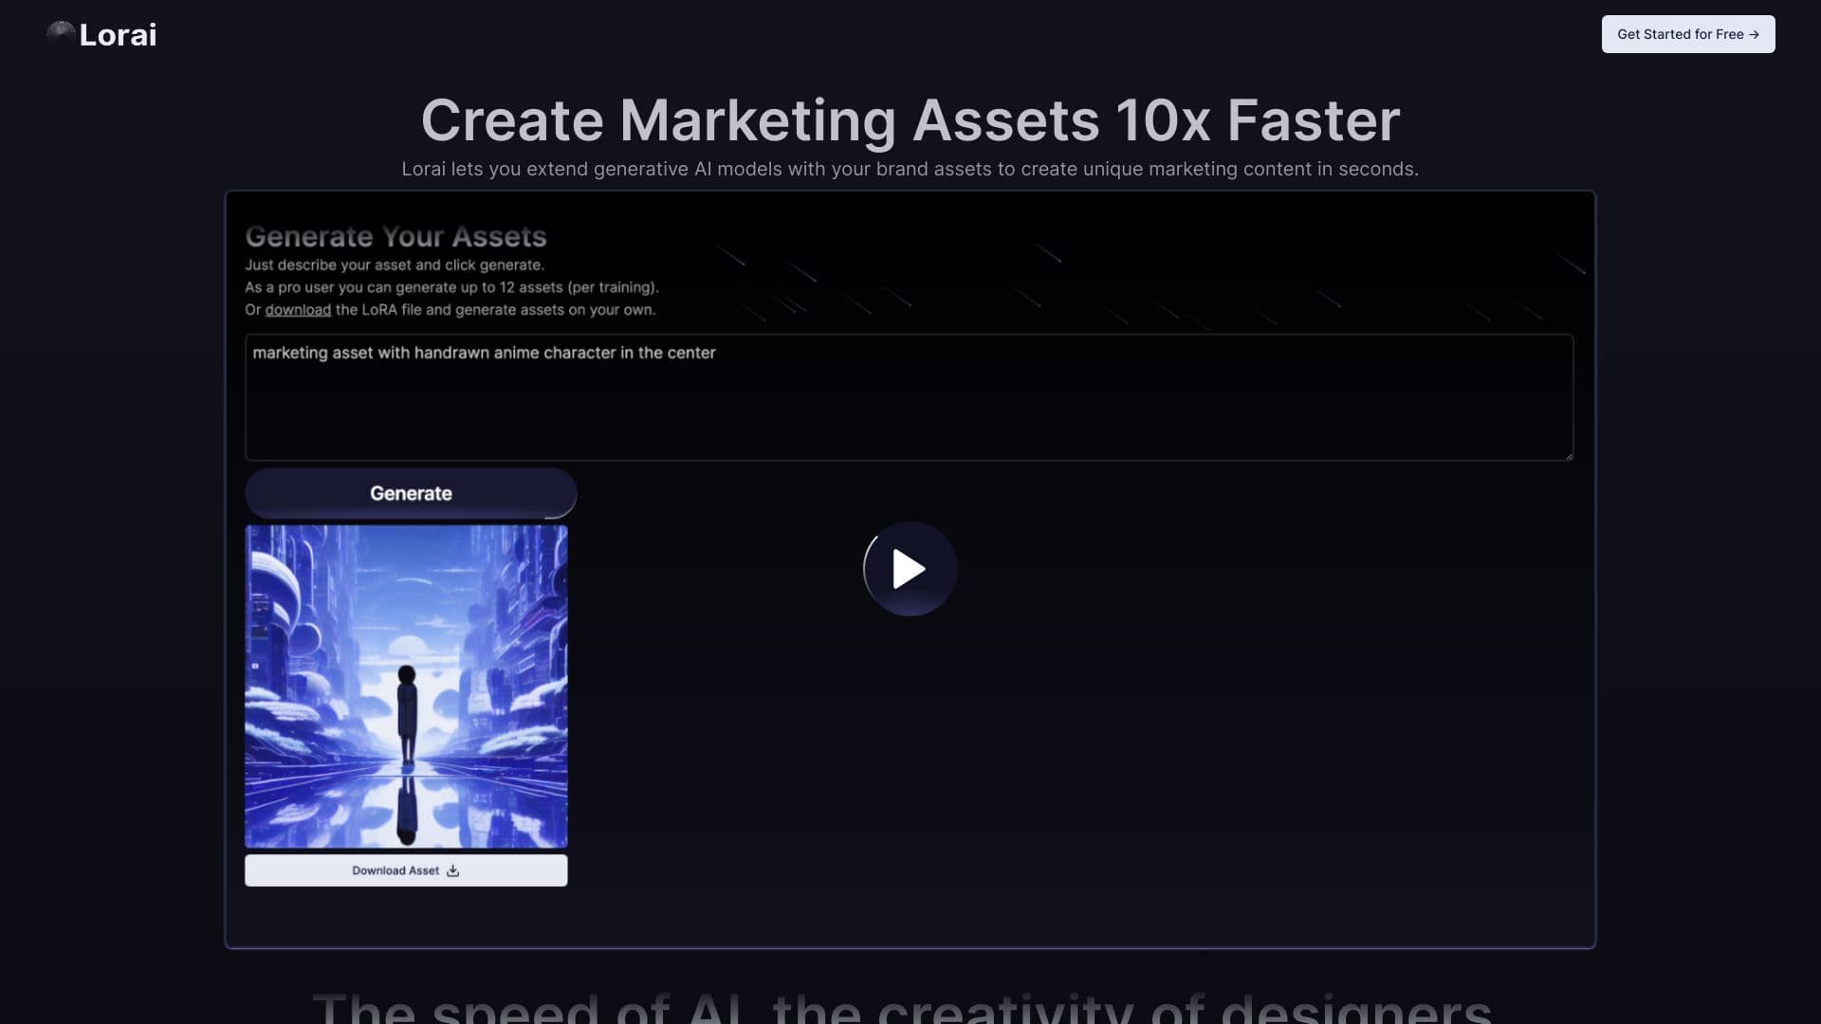The height and width of the screenshot is (1024, 1821).
Task: Click the silhouetted character in generated image
Action: click(x=407, y=711)
